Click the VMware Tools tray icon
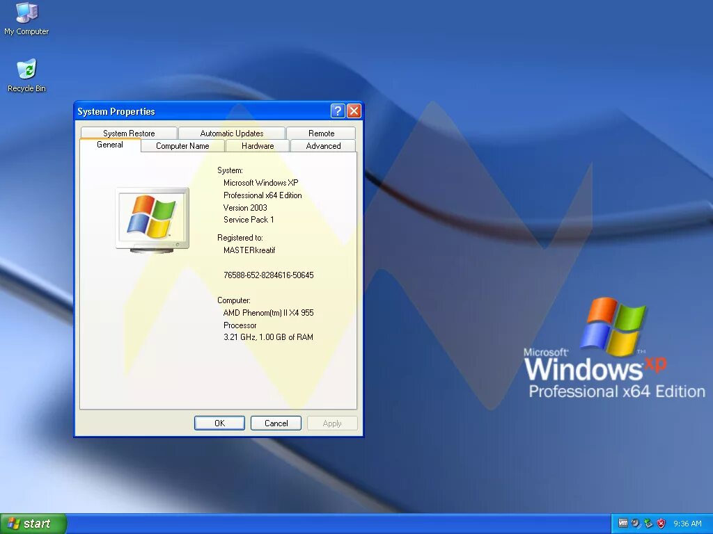713x534 pixels. tap(623, 523)
